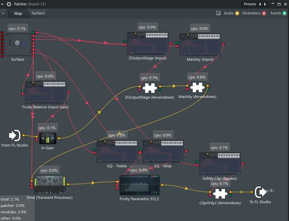Open the dropdown left of Map tab

tap(3, 14)
